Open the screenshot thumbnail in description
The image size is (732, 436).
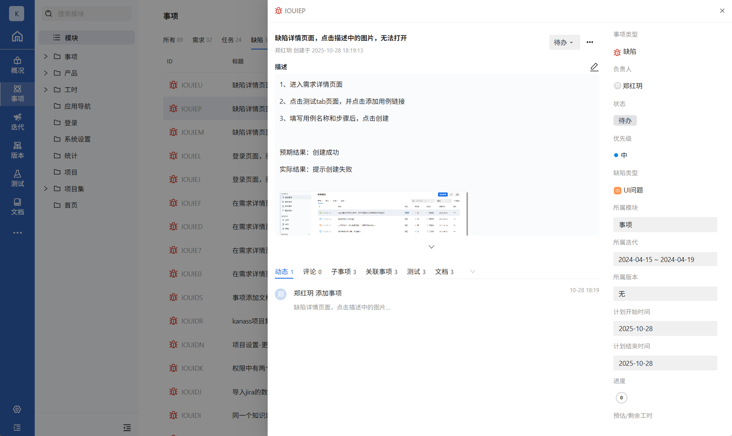pyautogui.click(x=373, y=213)
